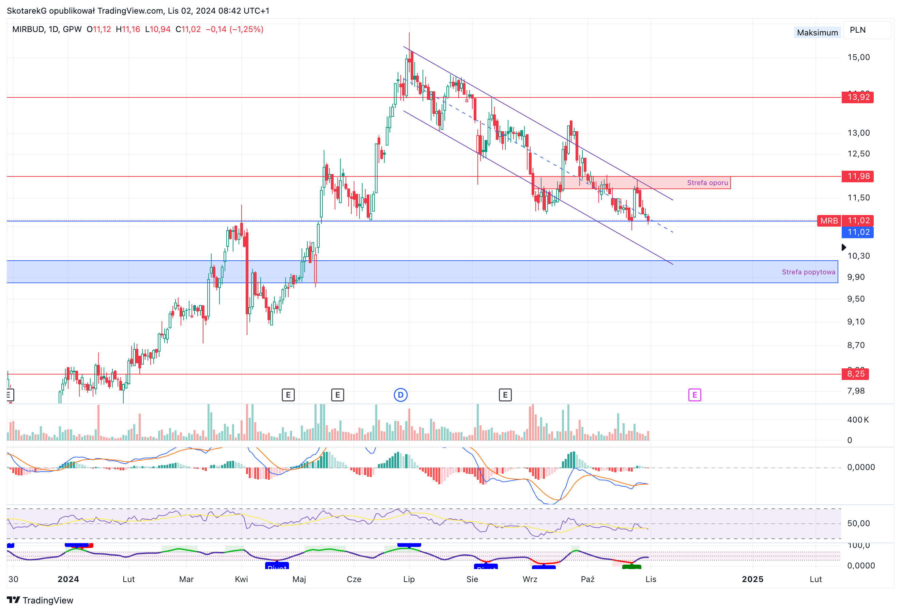Viewport: 901px width, 612px height.
Task: Click the 400 K volume axis label
Action: click(858, 420)
